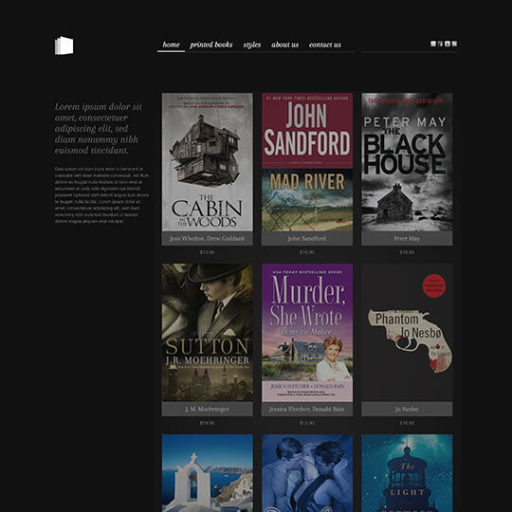The width and height of the screenshot is (512, 512).
Task: Click the leftmost social icon in header
Action: [433, 44]
